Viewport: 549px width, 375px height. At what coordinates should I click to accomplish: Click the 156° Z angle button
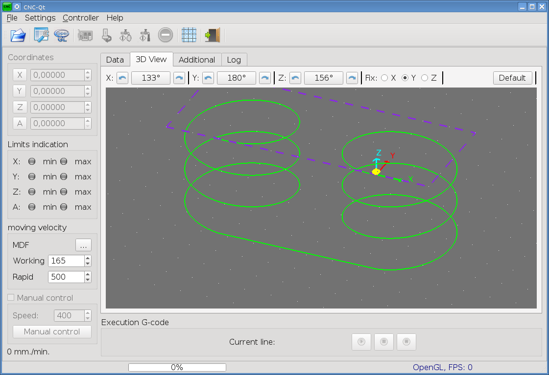tap(324, 78)
